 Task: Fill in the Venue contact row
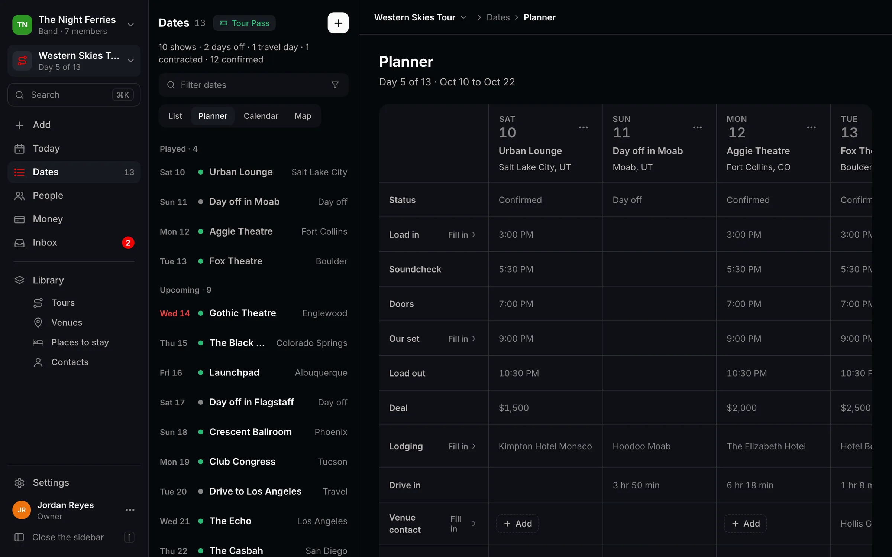(463, 524)
